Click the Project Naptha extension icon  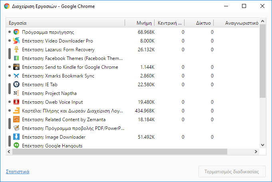pyautogui.click(x=16, y=93)
